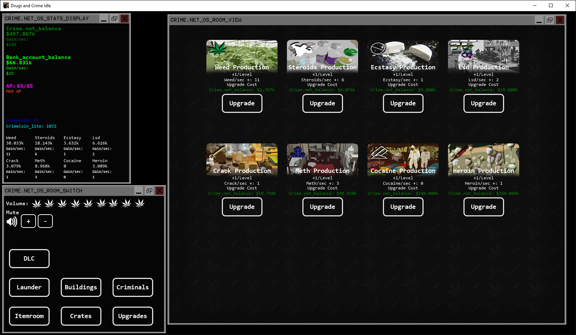The image size is (576, 335).
Task: Decrease volume with the minus button
Action: point(45,221)
